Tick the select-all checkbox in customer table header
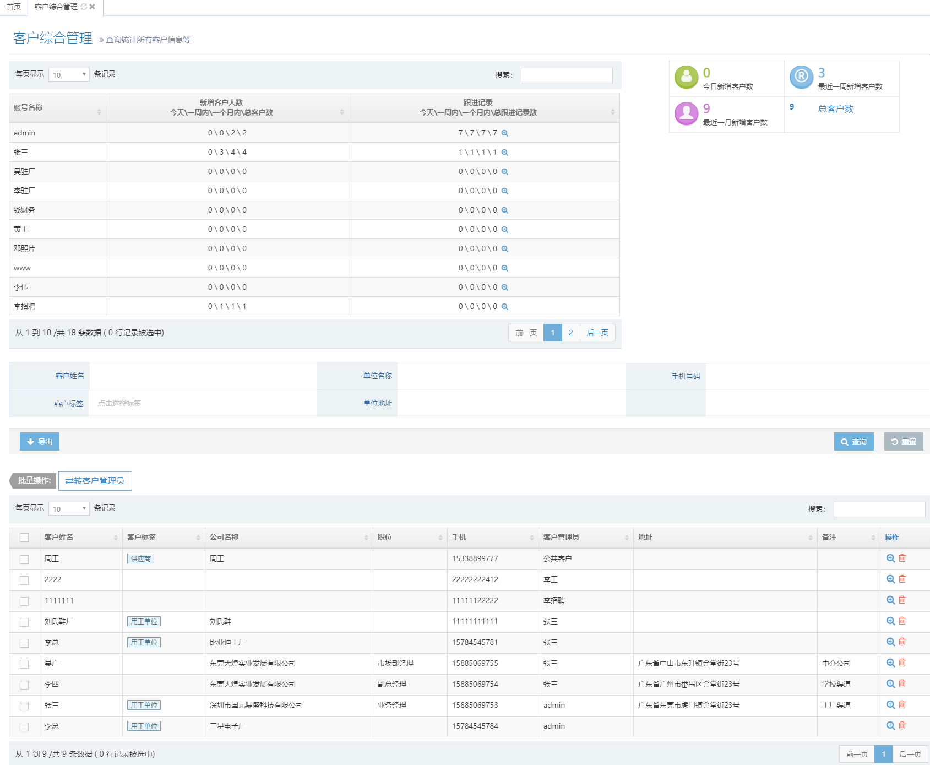This screenshot has height=765, width=930. pos(24,538)
